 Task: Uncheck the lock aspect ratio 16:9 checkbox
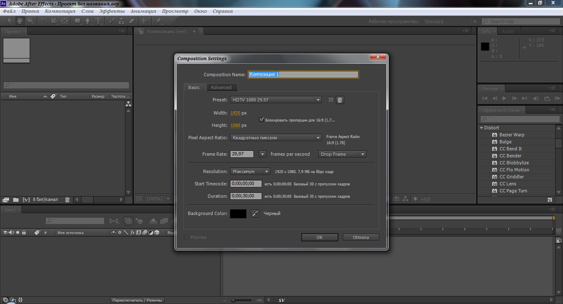(261, 120)
